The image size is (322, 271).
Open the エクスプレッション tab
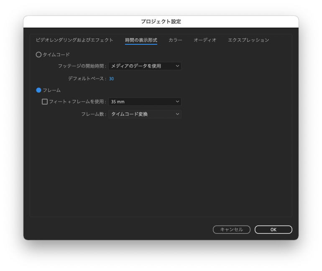pyautogui.click(x=248, y=40)
